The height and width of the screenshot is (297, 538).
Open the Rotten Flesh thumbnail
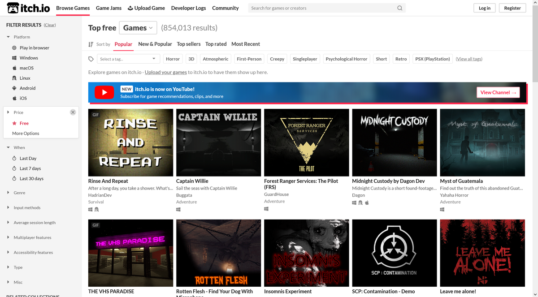tap(218, 253)
